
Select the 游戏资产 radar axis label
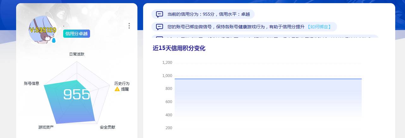[x=46, y=127]
